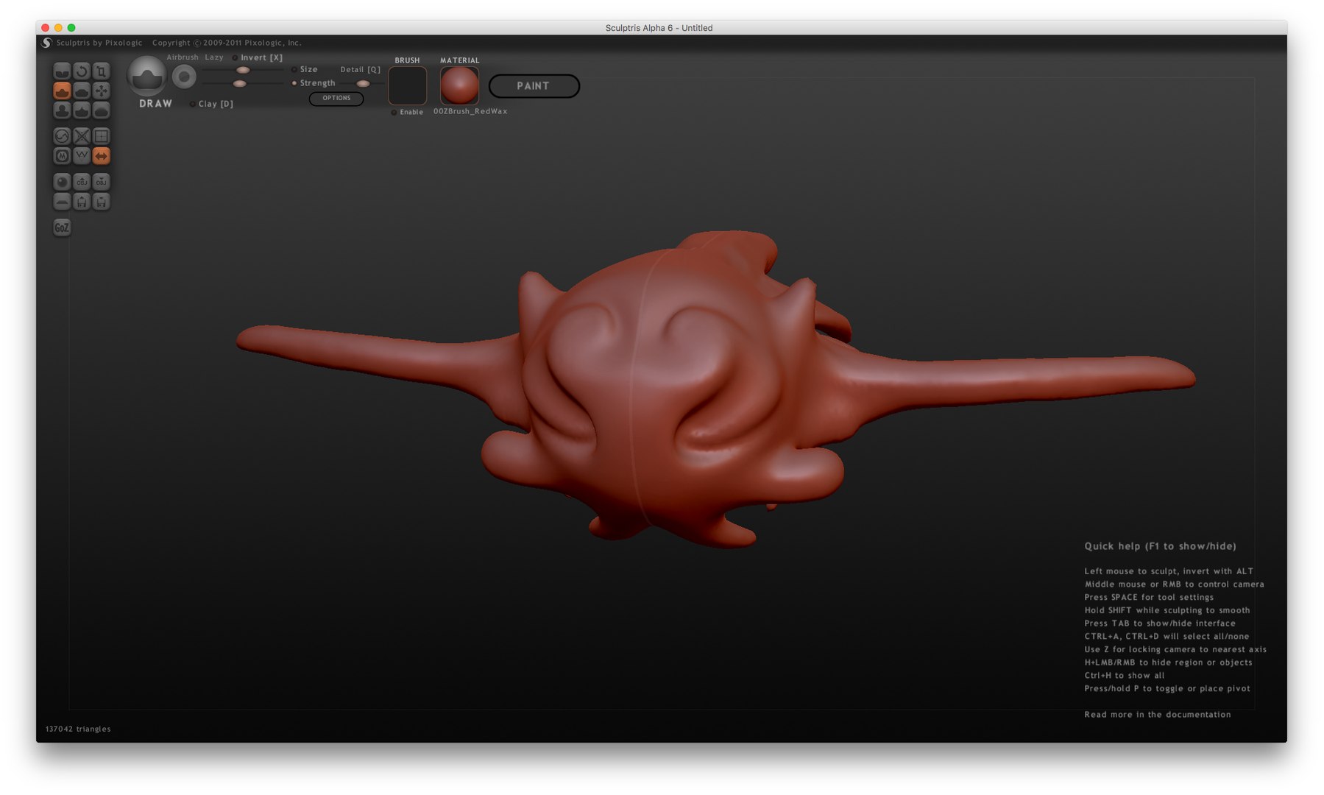Toggle the Airbrush option
The width and height of the screenshot is (1324, 795).
pyautogui.click(x=182, y=57)
